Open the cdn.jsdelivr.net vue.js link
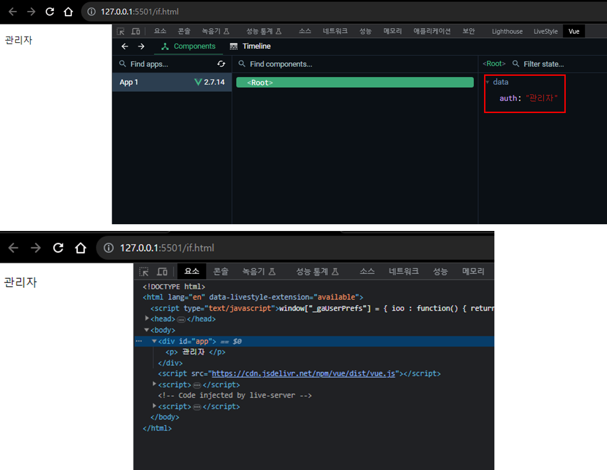The width and height of the screenshot is (607, 470). point(303,374)
